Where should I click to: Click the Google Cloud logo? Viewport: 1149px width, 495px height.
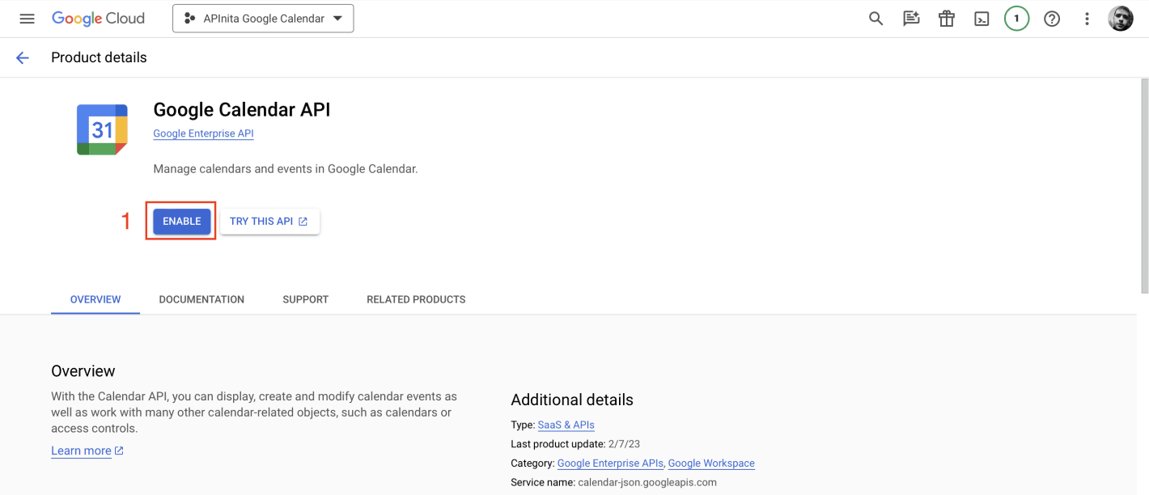pos(98,18)
